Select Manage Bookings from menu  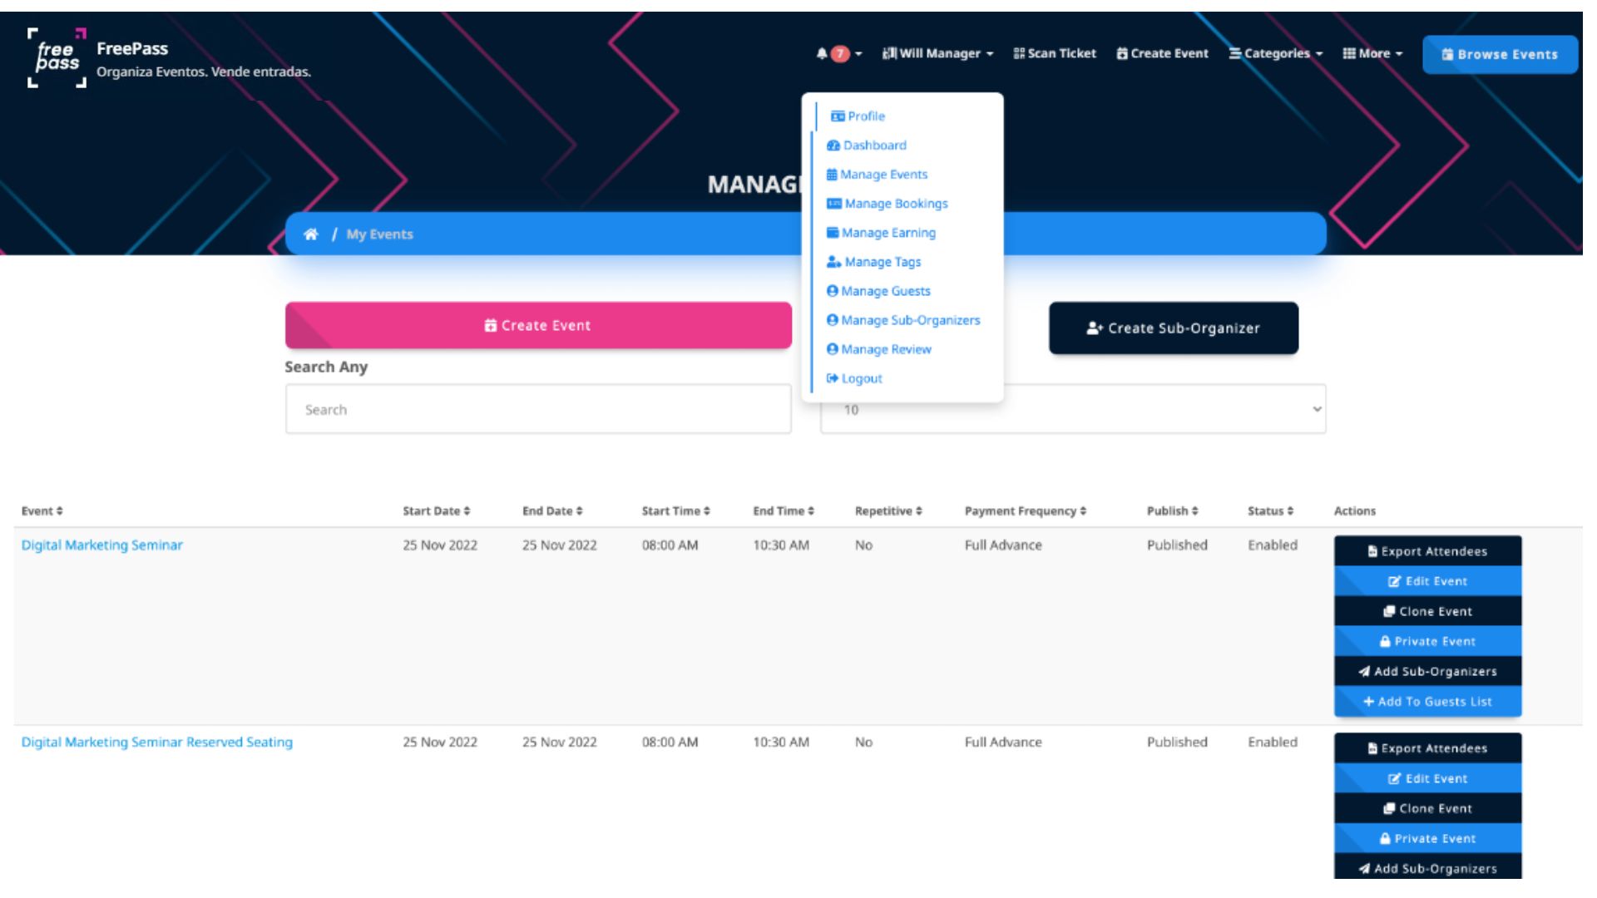895,204
